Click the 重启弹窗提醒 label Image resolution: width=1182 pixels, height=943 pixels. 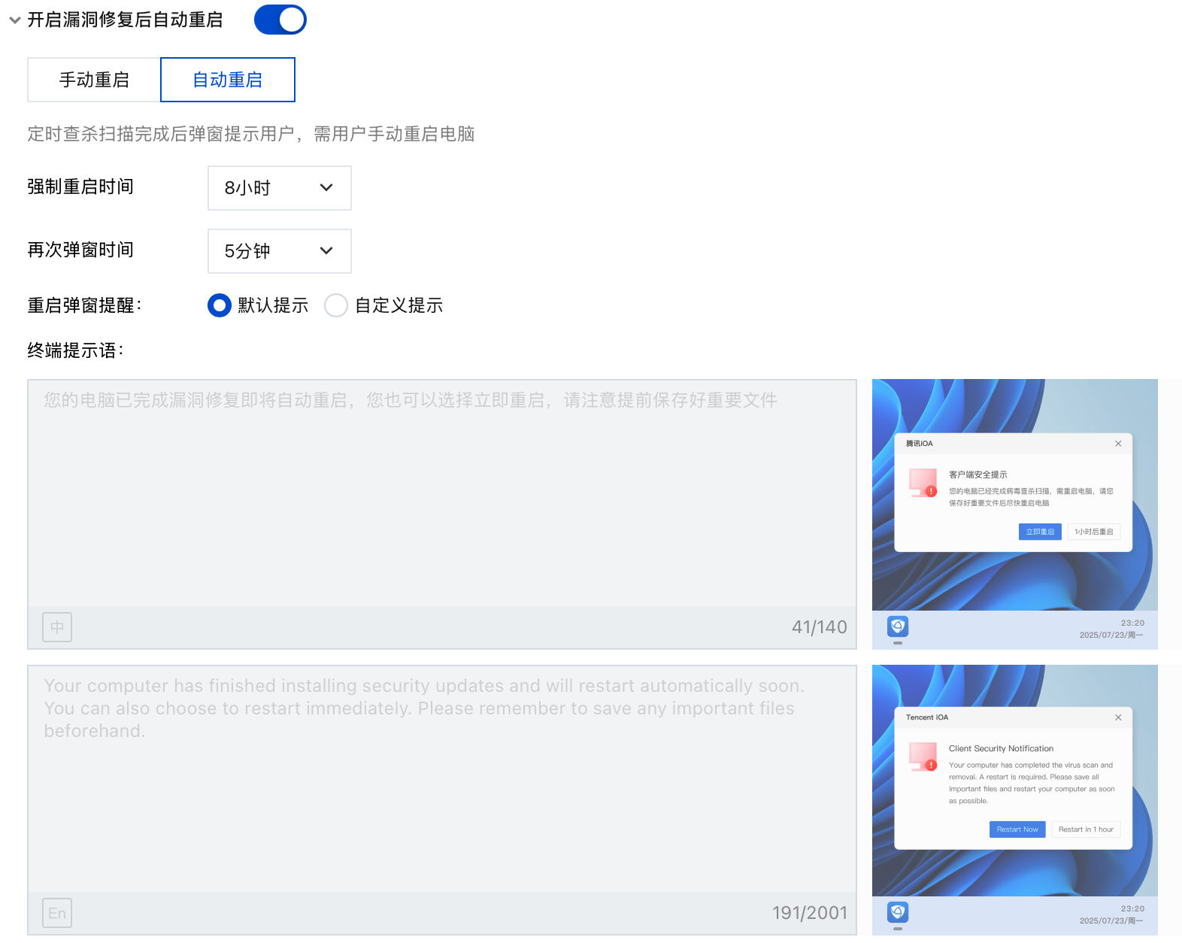pyautogui.click(x=85, y=305)
